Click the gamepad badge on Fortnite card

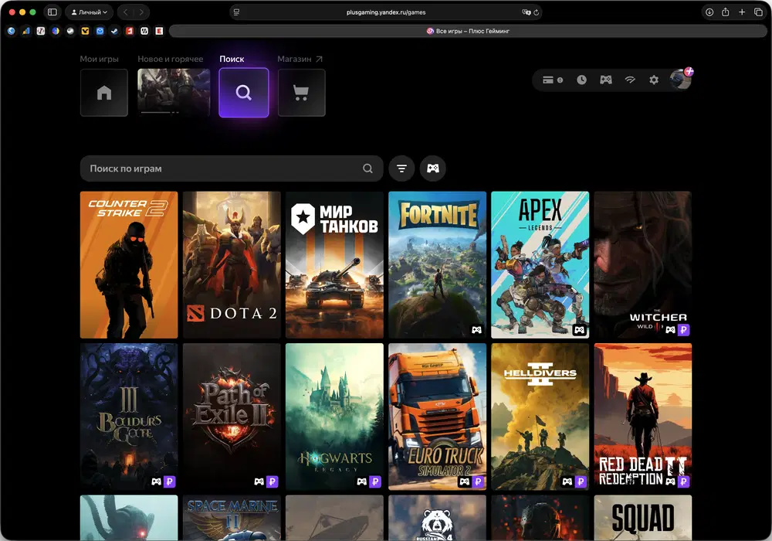click(476, 330)
